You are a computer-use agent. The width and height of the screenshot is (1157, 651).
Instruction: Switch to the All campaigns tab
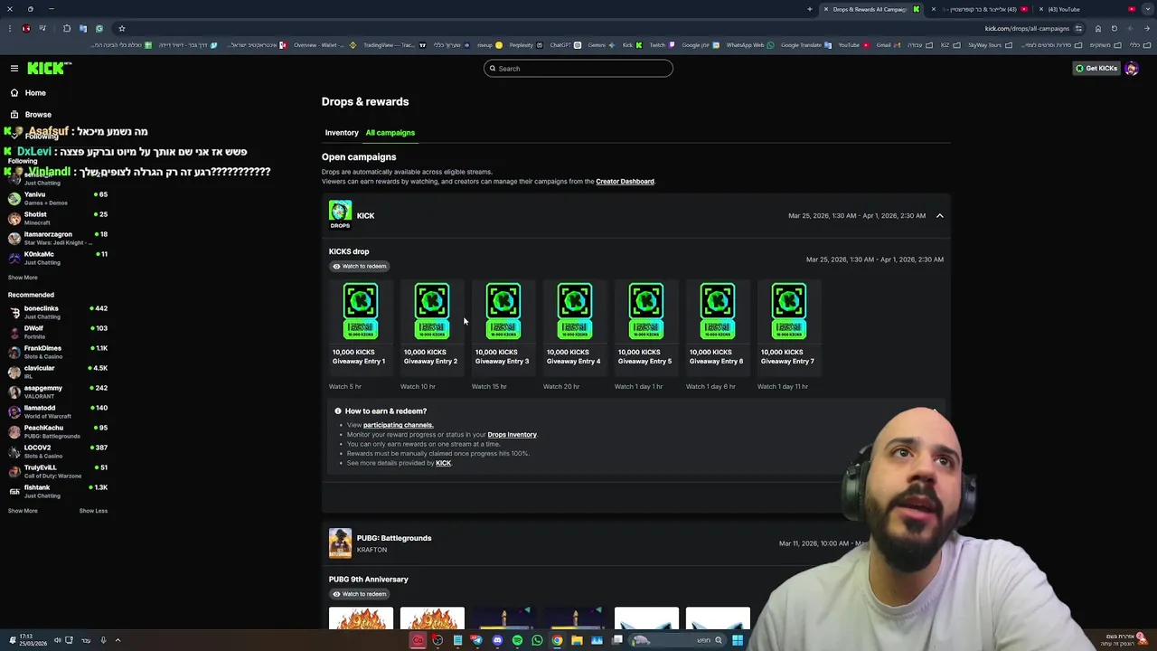pos(390,133)
